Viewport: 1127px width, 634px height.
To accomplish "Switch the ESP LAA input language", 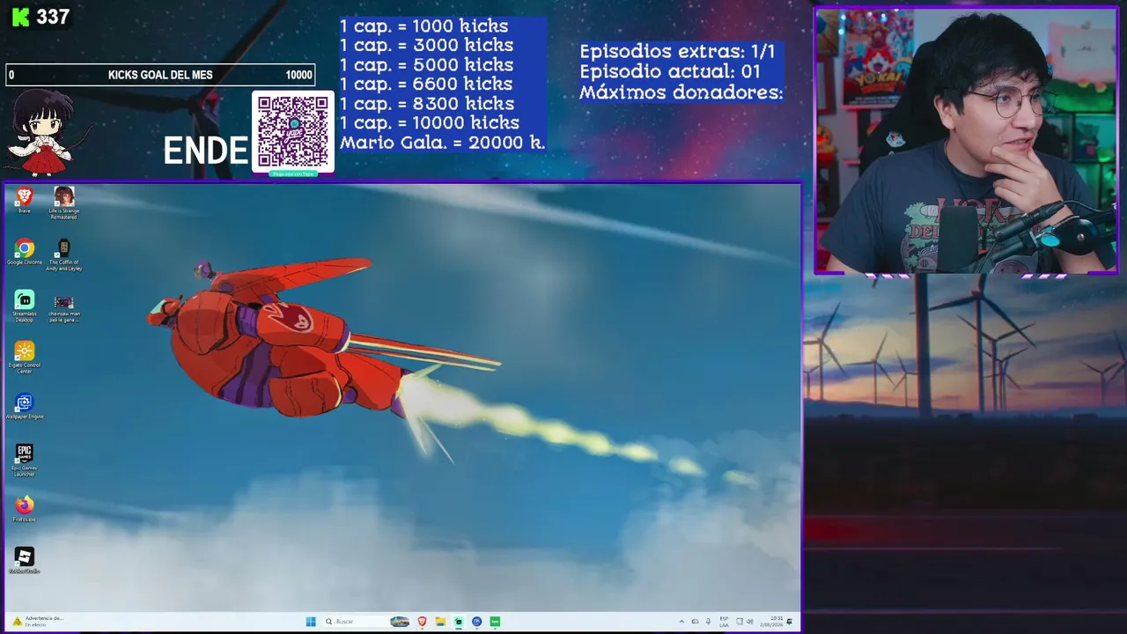I will [724, 622].
